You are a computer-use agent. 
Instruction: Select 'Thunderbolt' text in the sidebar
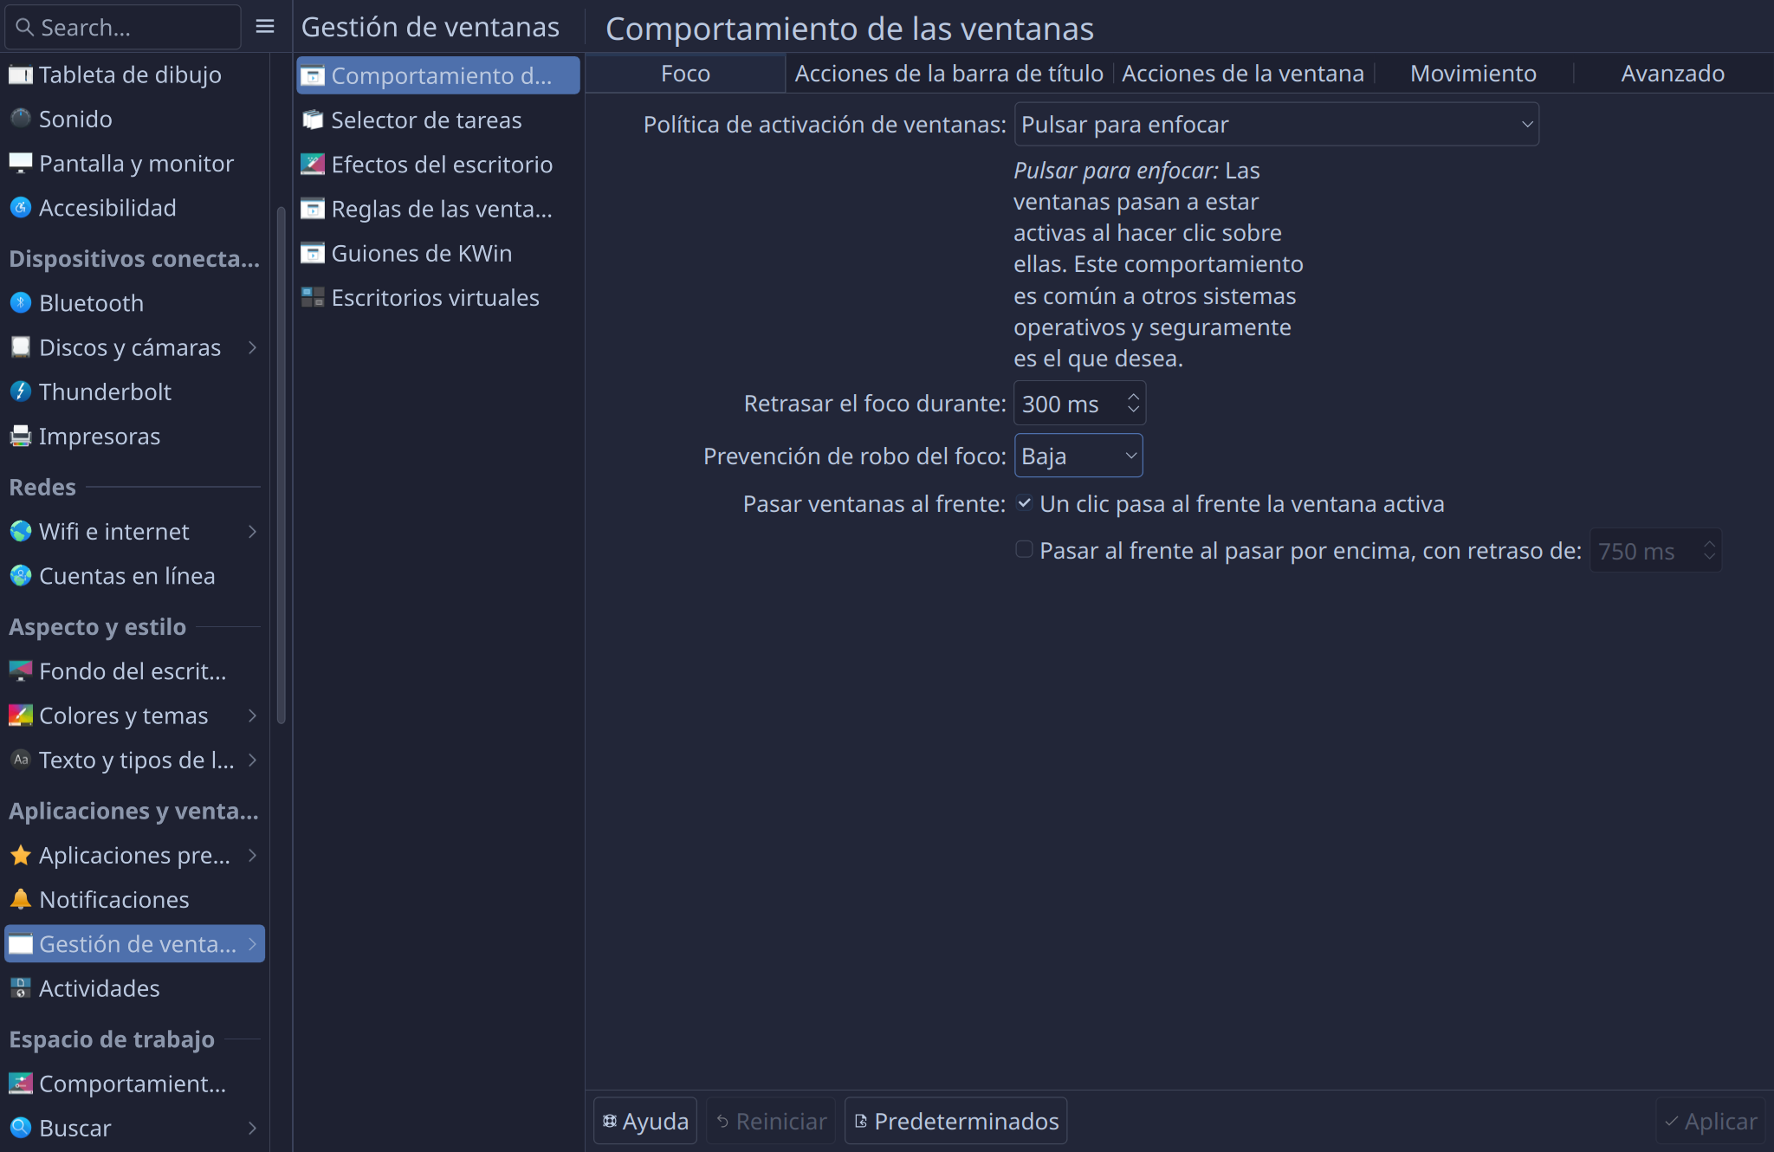[x=105, y=392]
